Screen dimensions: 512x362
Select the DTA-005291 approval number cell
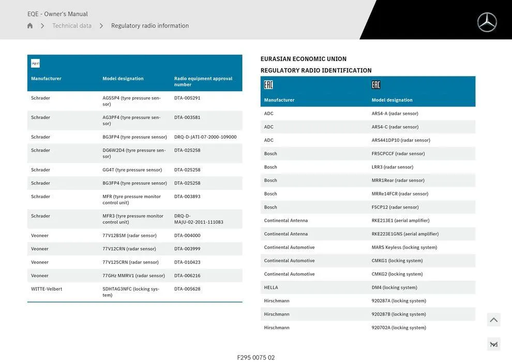click(x=187, y=98)
